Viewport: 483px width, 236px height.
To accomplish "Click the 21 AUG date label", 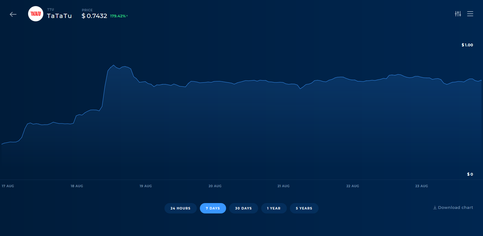I will pyautogui.click(x=283, y=186).
